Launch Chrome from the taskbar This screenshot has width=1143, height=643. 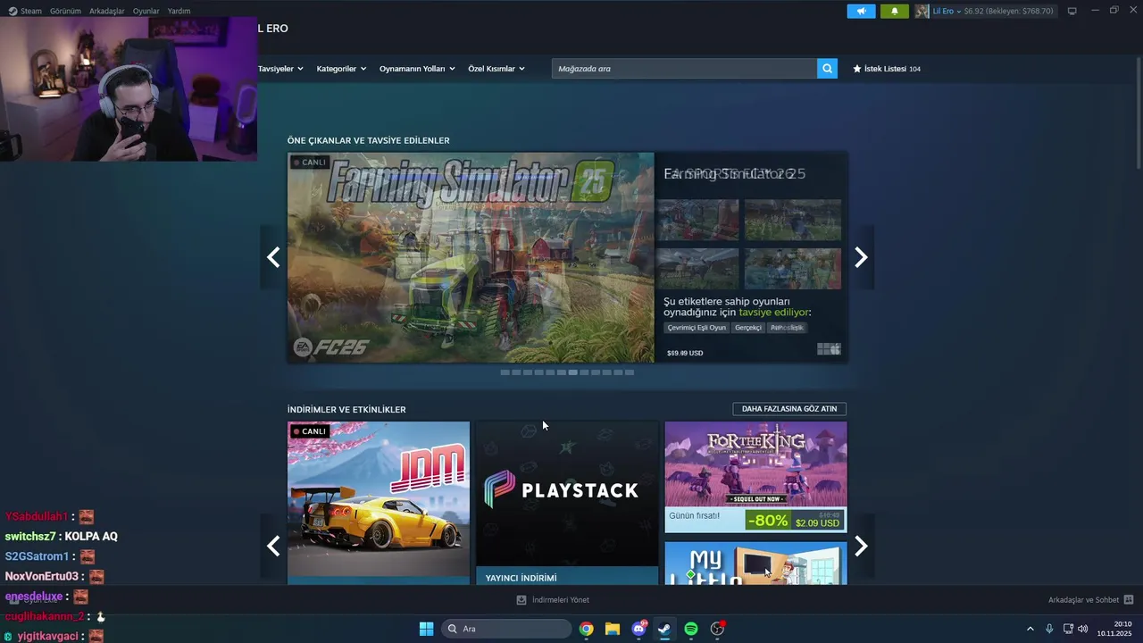tap(586, 629)
